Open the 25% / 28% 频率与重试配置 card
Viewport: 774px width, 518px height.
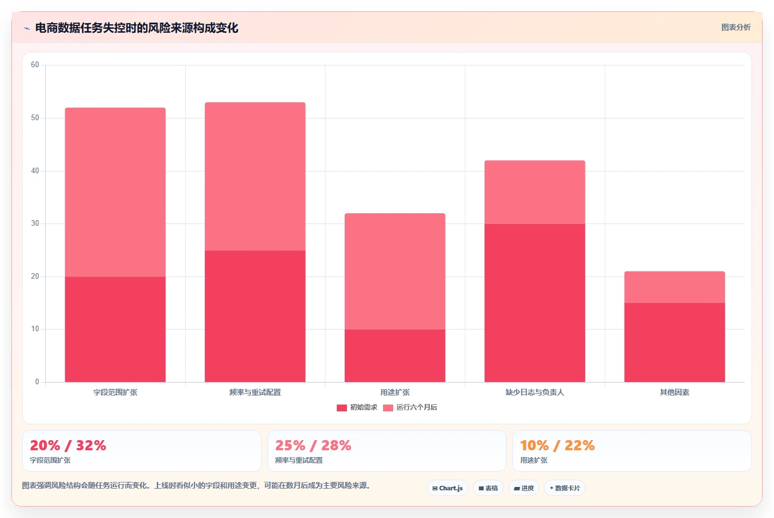click(387, 451)
